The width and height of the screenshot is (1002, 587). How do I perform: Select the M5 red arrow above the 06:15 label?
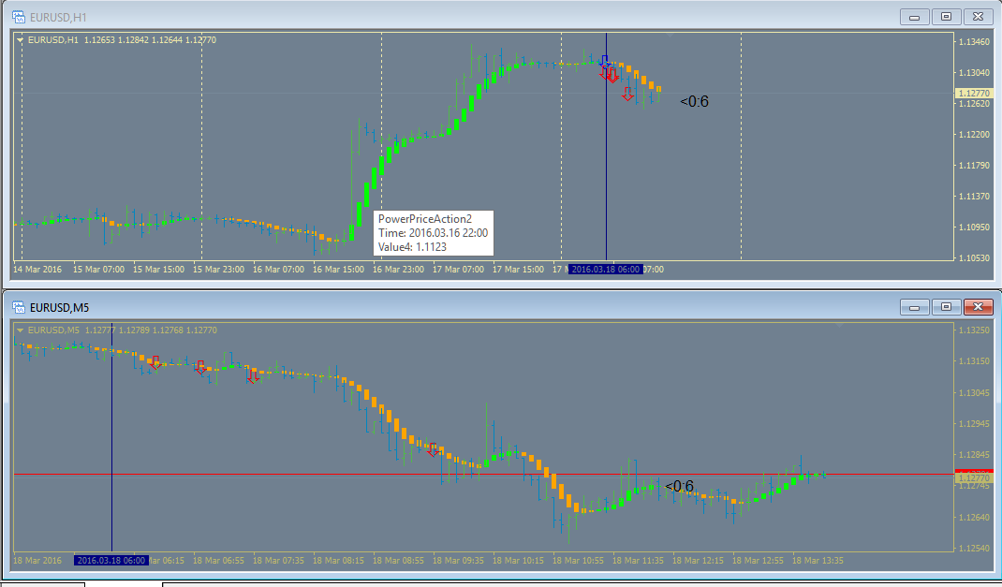click(154, 362)
